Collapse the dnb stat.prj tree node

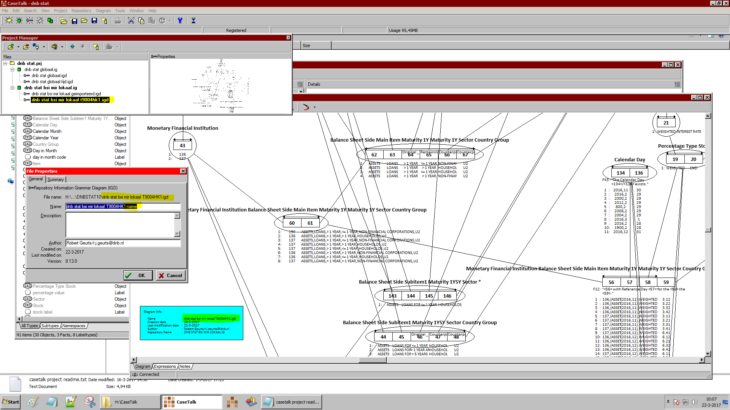(x=5, y=63)
